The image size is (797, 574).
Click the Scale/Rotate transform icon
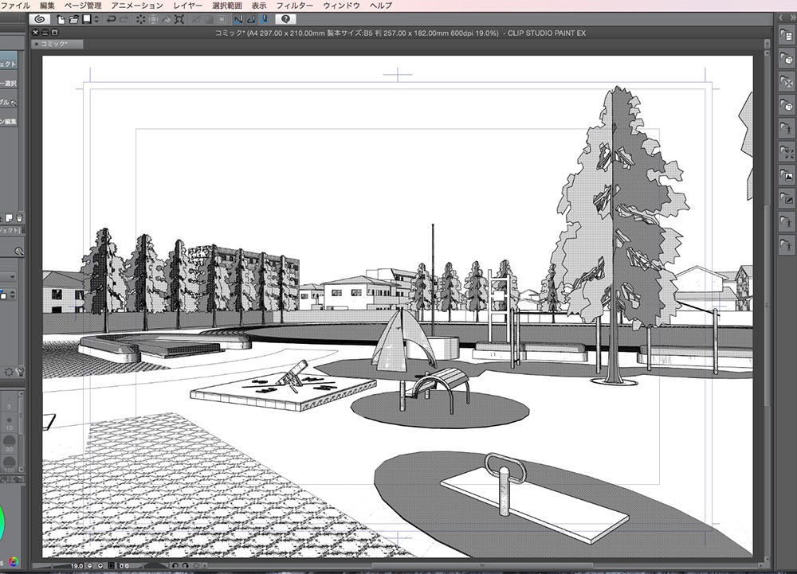click(x=180, y=18)
